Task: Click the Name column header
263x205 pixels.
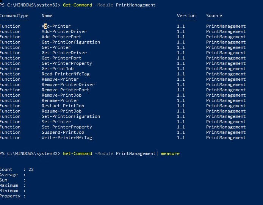Action: [x=47, y=16]
